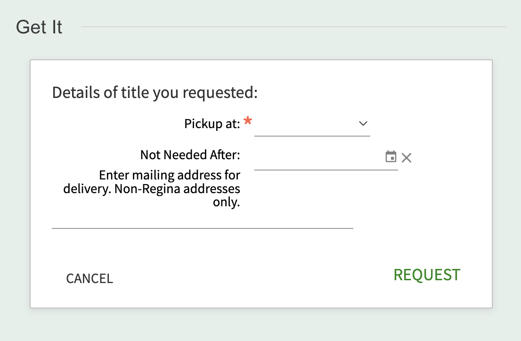Open the calendar date picker icon
Screen dimensions: 521x341
[x=391, y=156]
